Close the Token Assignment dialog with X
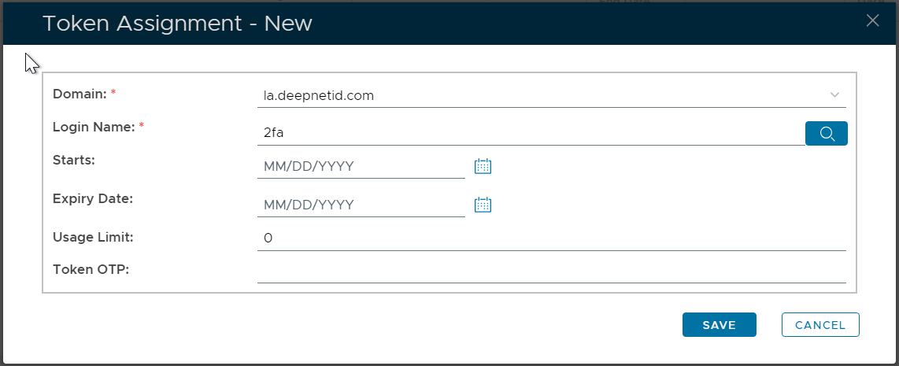Screen dimensions: 899x366 pos(872,21)
